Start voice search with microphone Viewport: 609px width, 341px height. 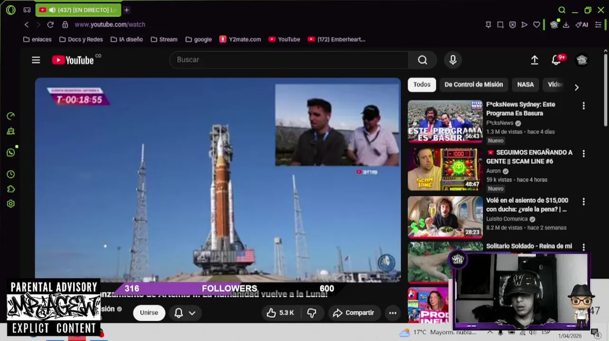(x=453, y=60)
